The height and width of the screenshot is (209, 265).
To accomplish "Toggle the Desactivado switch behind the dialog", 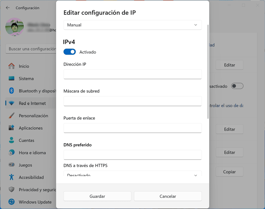I will tap(237, 86).
